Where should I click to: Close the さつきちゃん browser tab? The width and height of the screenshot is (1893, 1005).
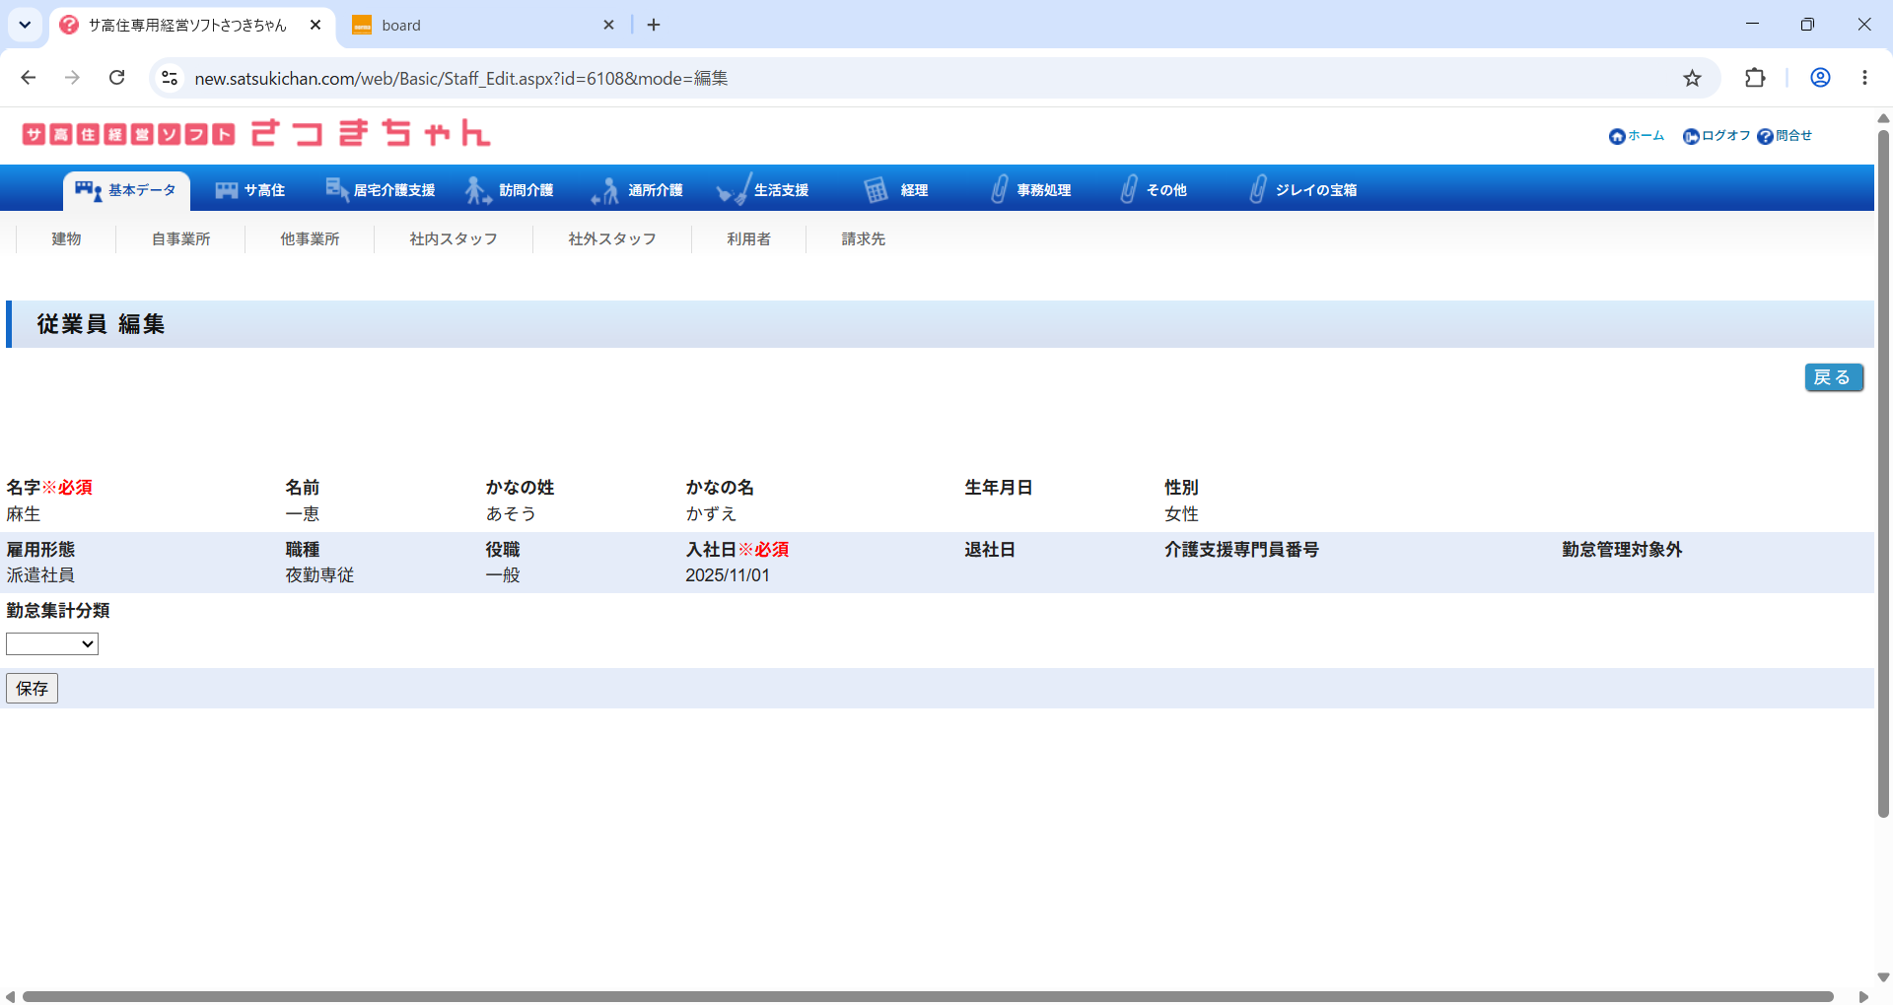[x=315, y=25]
